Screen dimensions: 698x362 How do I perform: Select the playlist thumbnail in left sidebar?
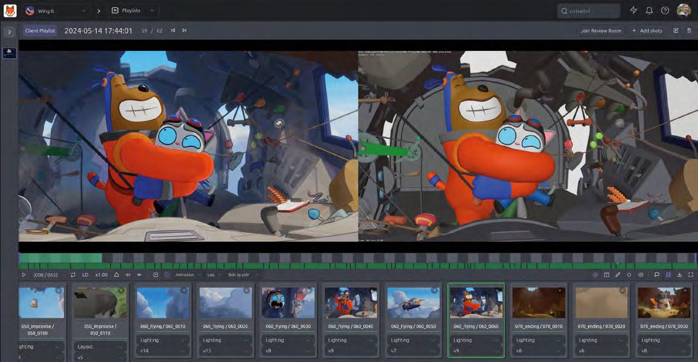point(9,53)
